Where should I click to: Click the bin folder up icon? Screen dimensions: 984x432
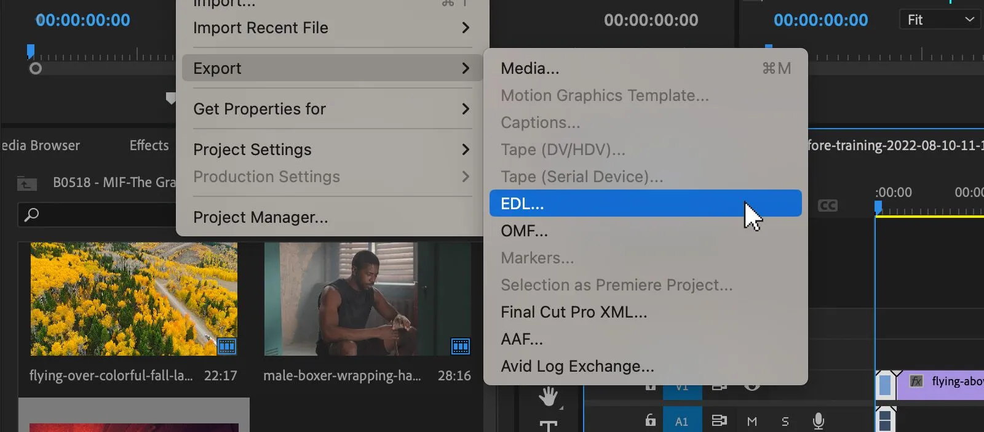click(26, 183)
